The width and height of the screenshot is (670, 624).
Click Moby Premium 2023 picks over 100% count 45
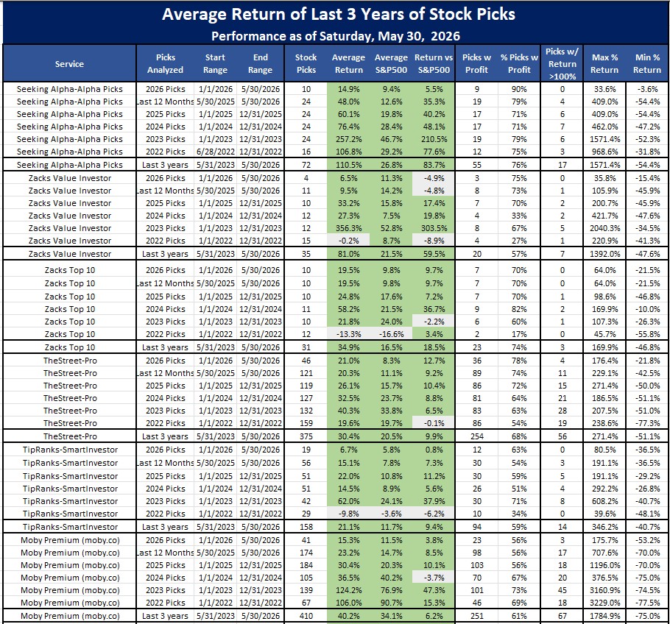(562, 590)
